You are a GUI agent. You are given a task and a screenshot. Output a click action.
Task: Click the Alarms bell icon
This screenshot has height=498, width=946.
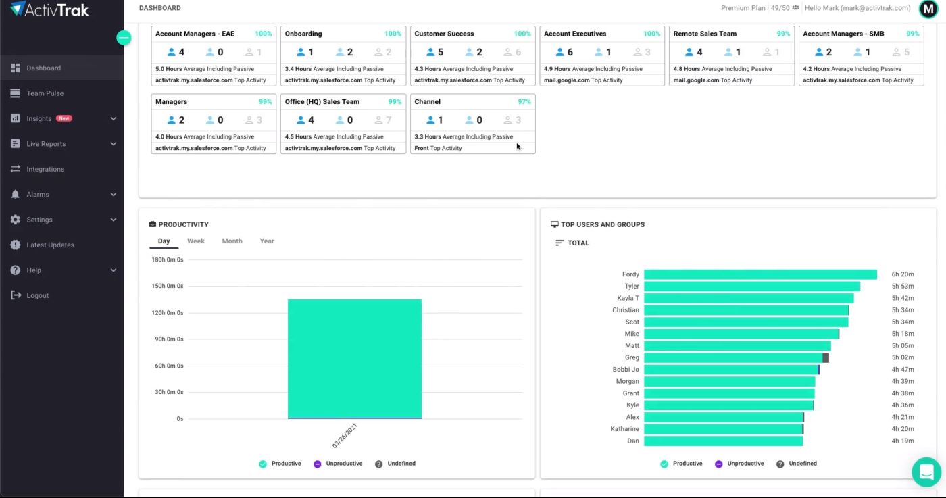click(x=16, y=195)
